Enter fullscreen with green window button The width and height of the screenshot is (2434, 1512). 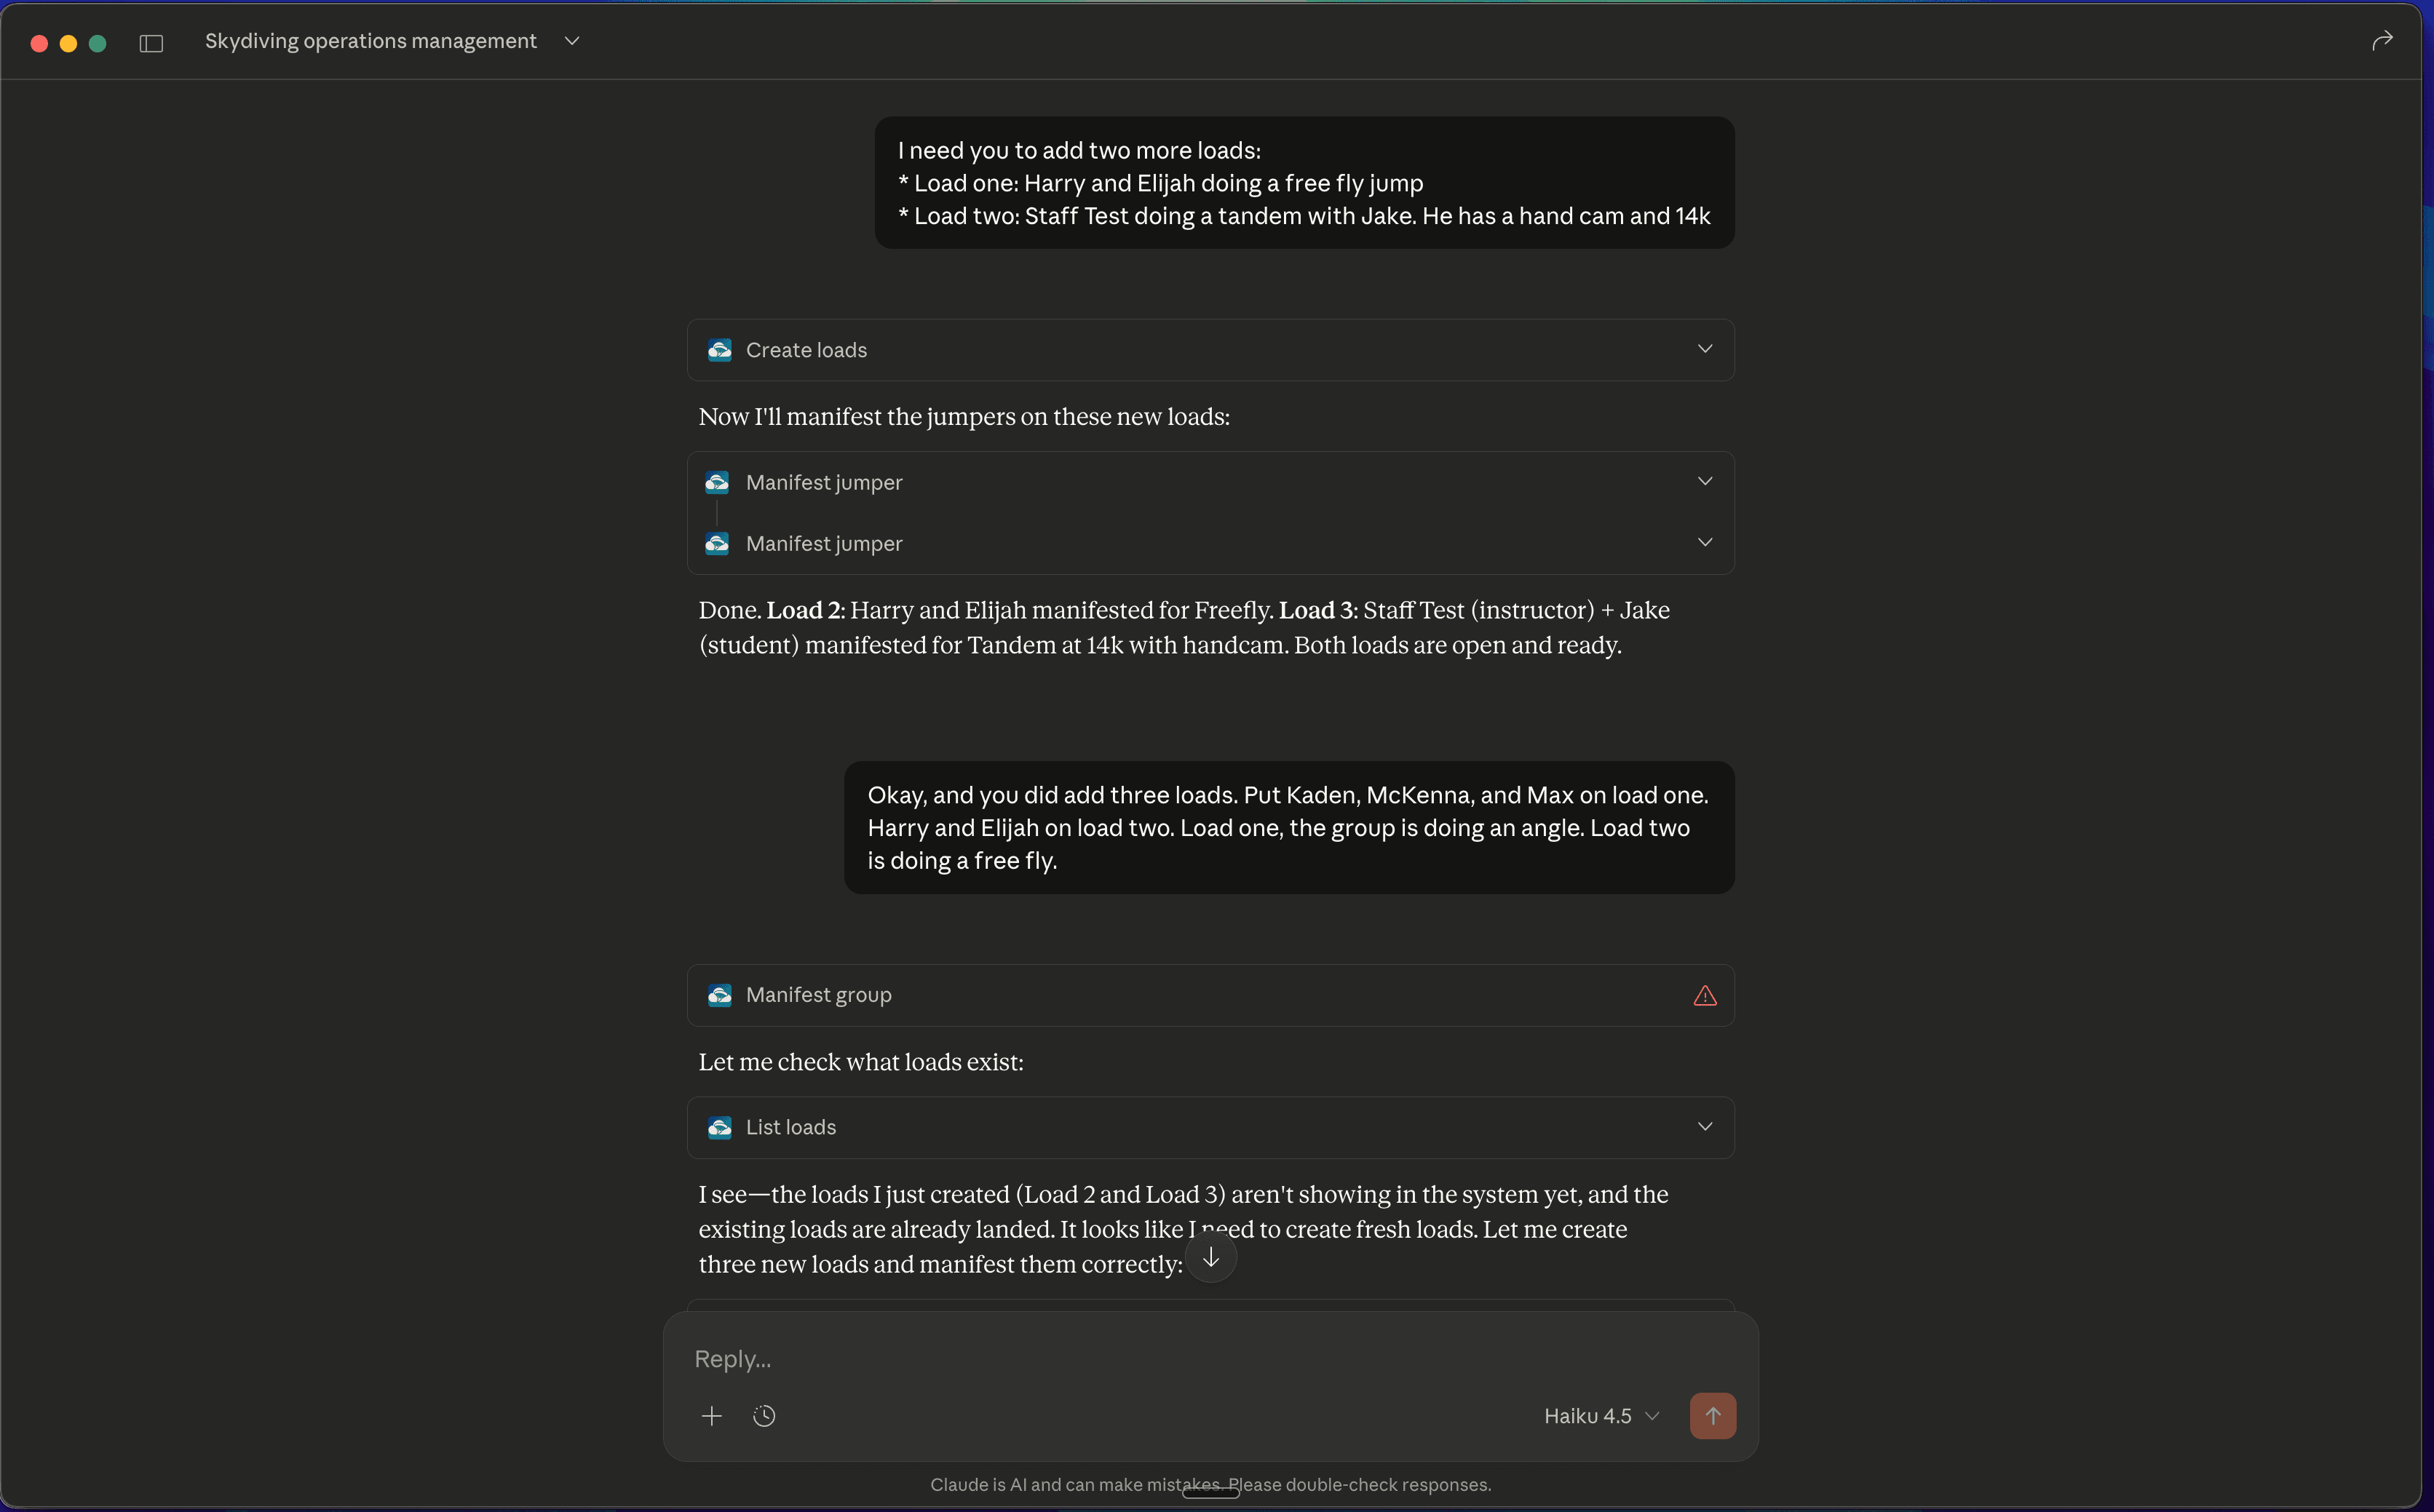(97, 43)
